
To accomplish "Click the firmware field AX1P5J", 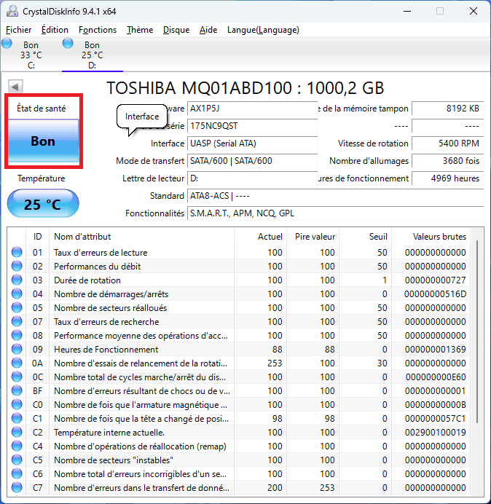I will pos(252,109).
